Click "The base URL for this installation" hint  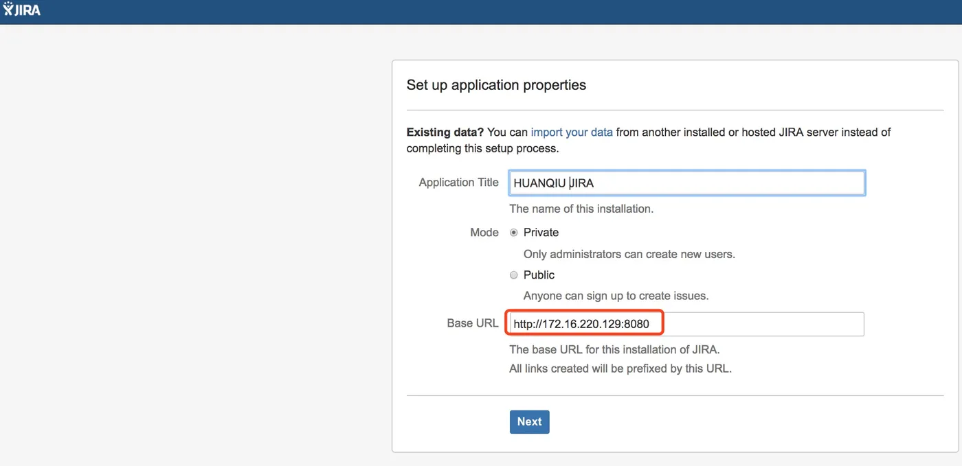point(614,349)
